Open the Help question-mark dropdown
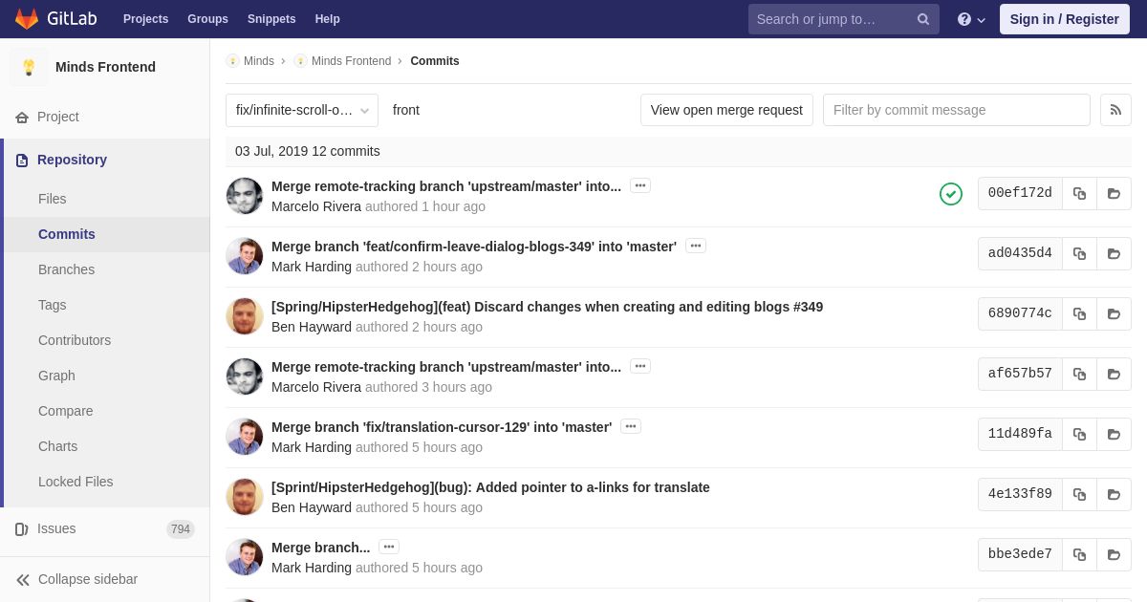The width and height of the screenshot is (1147, 602). pos(971,19)
